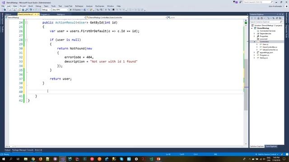Switch to Team Explorer tab
This screenshot has height=162, width=289.
(x=271, y=146)
